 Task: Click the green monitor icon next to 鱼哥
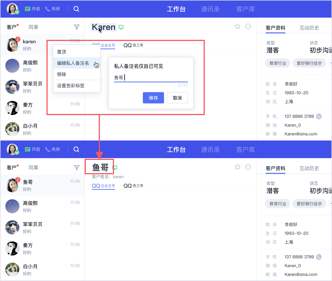(x=115, y=168)
